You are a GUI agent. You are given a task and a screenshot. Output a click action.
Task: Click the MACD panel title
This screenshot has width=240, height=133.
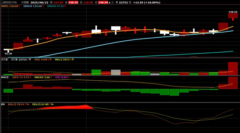5,77
